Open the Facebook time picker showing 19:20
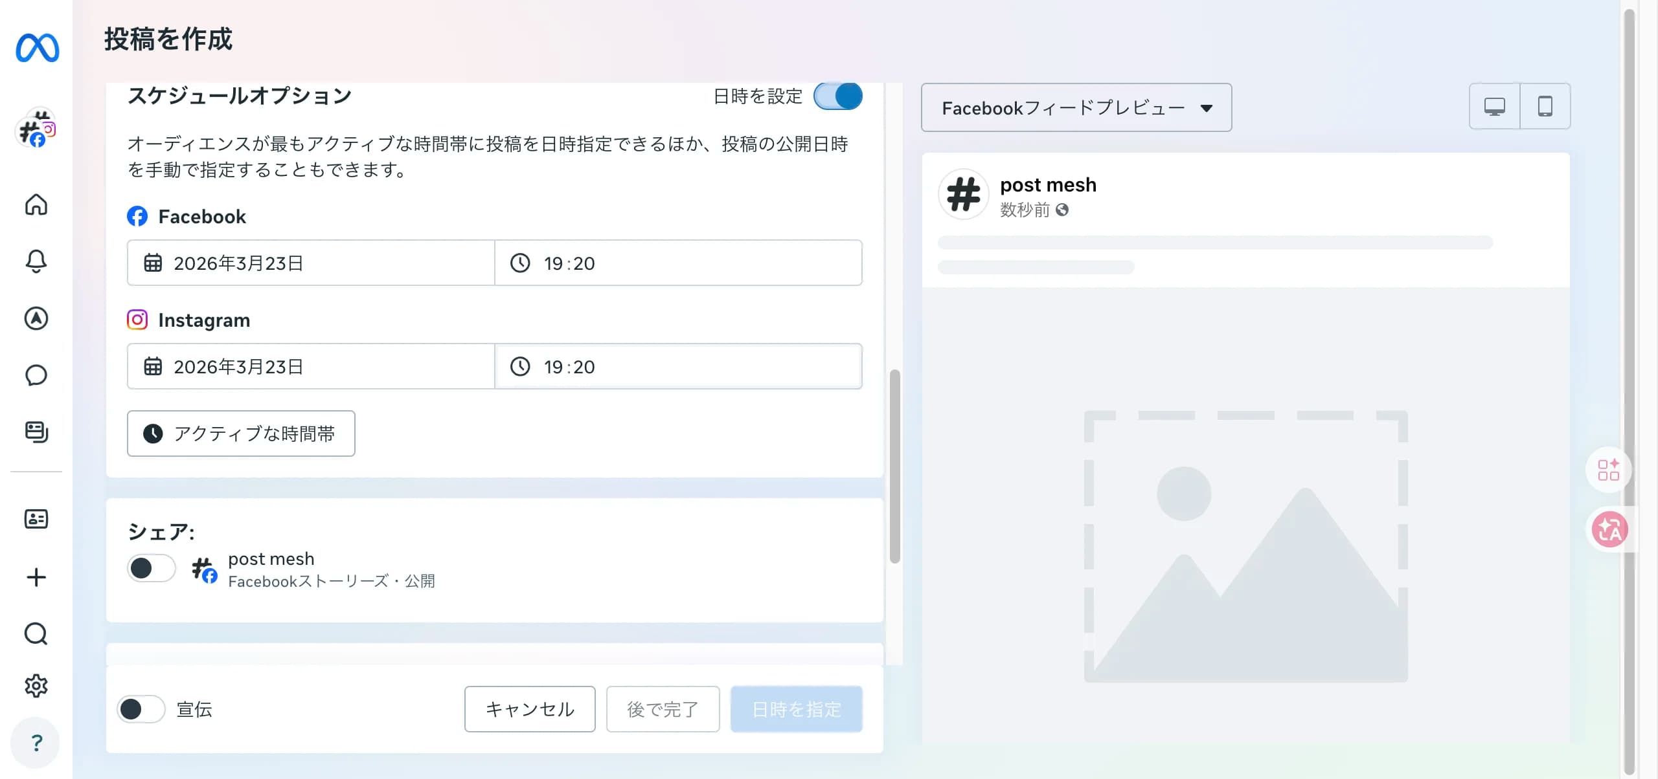 (x=678, y=263)
